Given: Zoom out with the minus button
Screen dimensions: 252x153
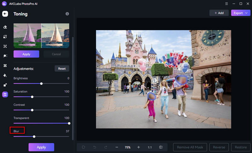Looking at the screenshot, I should (x=117, y=147).
